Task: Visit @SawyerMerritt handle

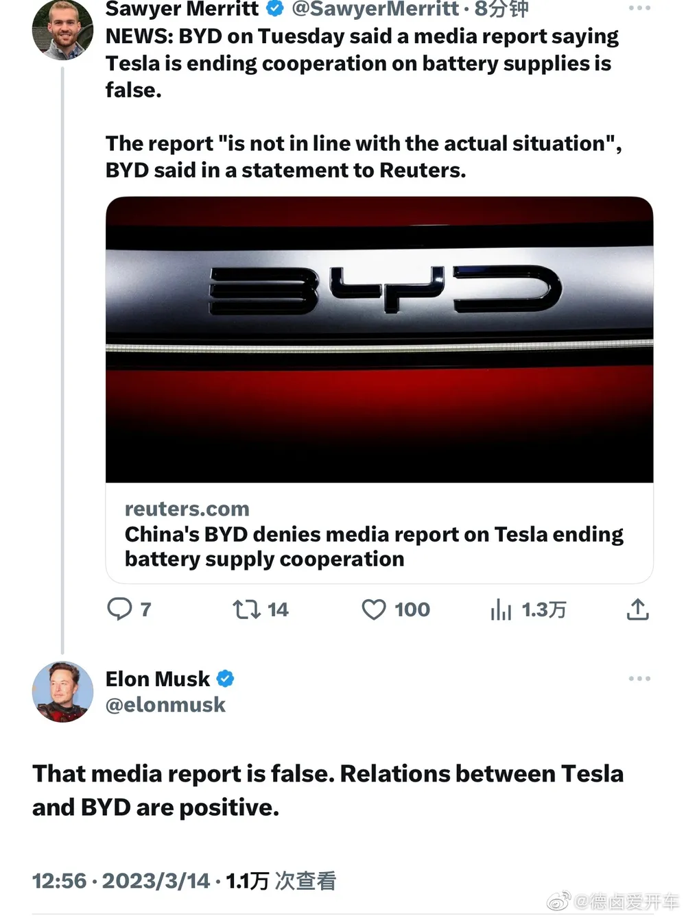Action: point(375,9)
